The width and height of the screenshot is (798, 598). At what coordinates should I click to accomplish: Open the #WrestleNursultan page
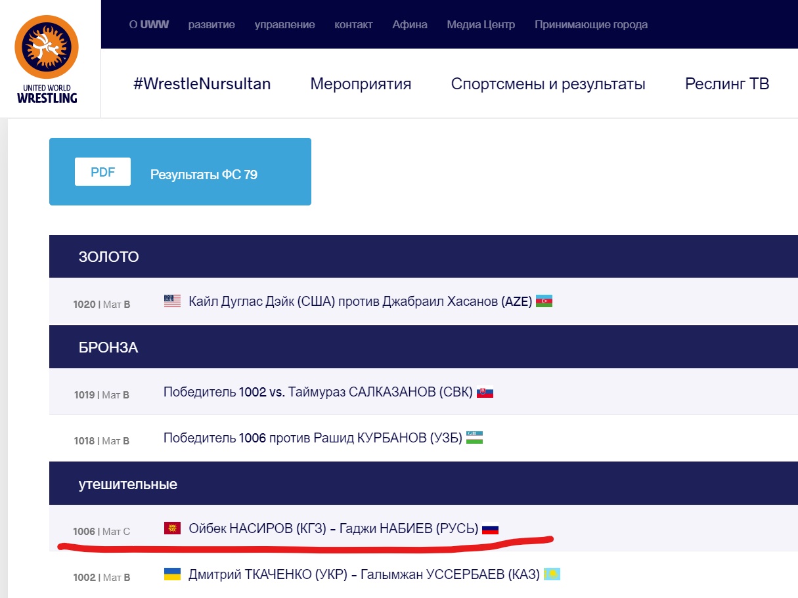pos(202,84)
